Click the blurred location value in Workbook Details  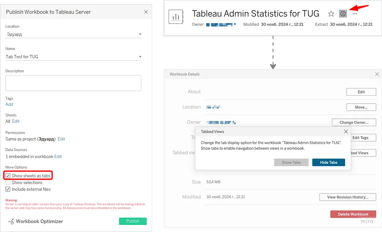pyautogui.click(x=213, y=107)
